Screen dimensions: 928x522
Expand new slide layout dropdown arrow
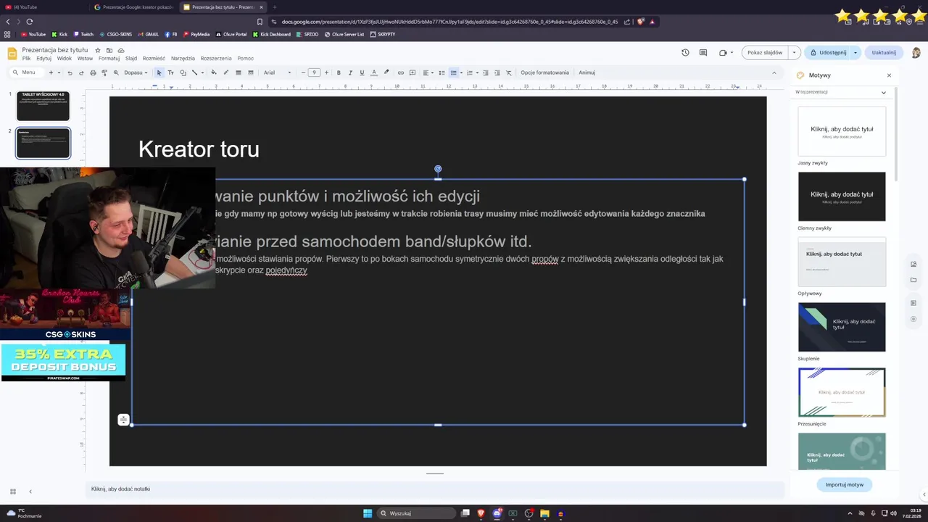click(59, 72)
